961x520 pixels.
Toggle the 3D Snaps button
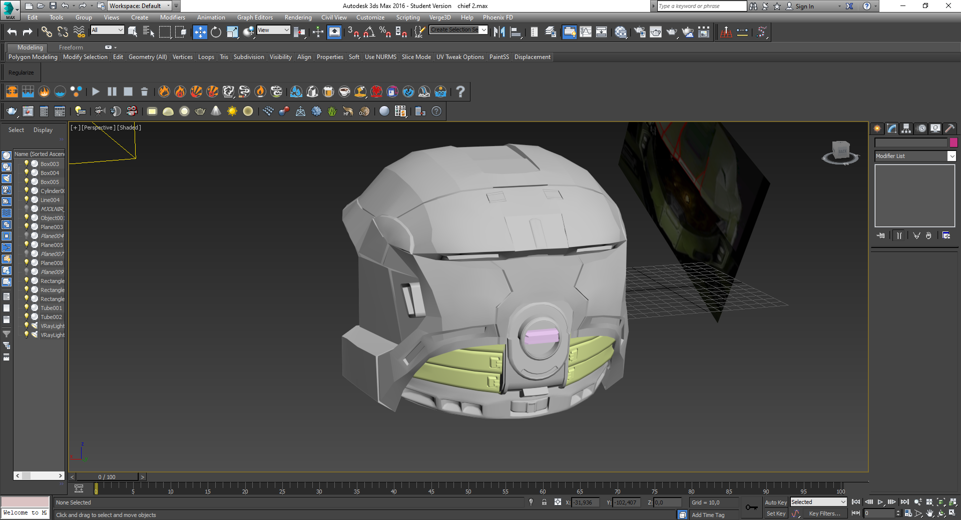click(x=353, y=32)
